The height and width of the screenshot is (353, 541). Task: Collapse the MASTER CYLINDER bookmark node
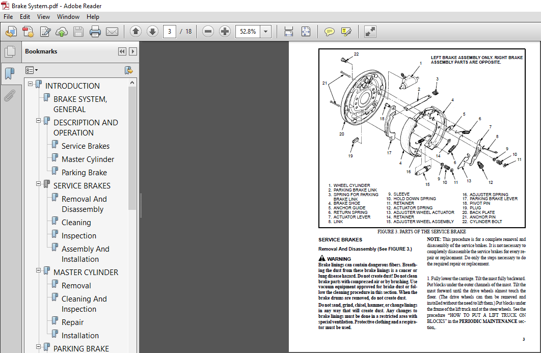pyautogui.click(x=39, y=270)
